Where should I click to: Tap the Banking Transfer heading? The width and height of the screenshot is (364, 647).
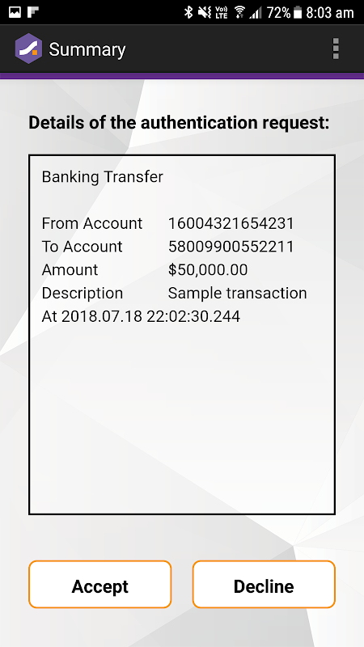tap(103, 177)
